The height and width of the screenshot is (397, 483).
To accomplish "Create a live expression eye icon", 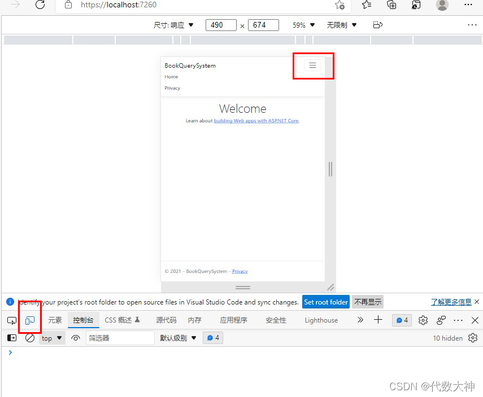I will pyautogui.click(x=76, y=338).
